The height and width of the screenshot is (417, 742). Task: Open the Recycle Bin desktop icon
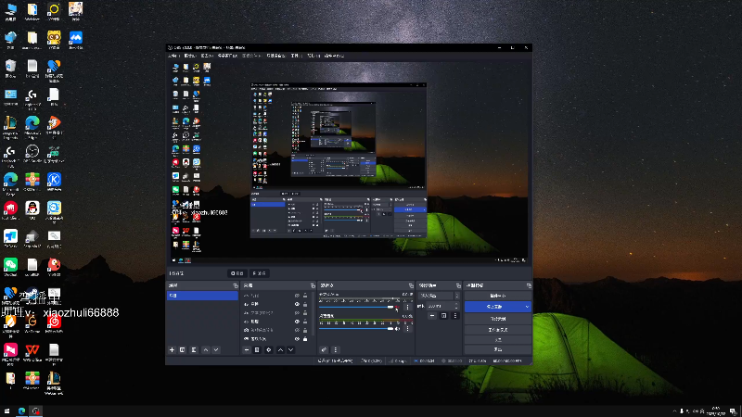(10, 69)
